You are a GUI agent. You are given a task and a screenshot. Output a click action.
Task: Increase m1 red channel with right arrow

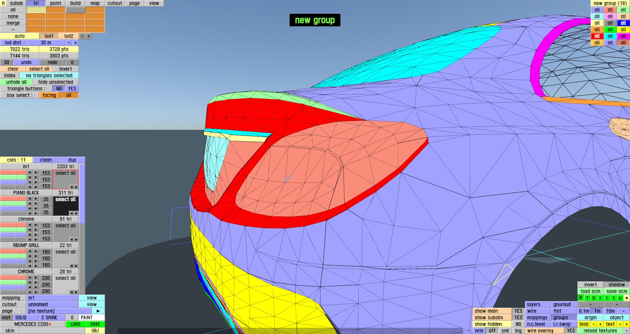[36, 172]
